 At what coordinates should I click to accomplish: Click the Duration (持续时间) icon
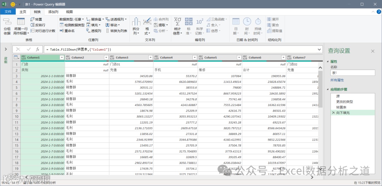(258, 22)
